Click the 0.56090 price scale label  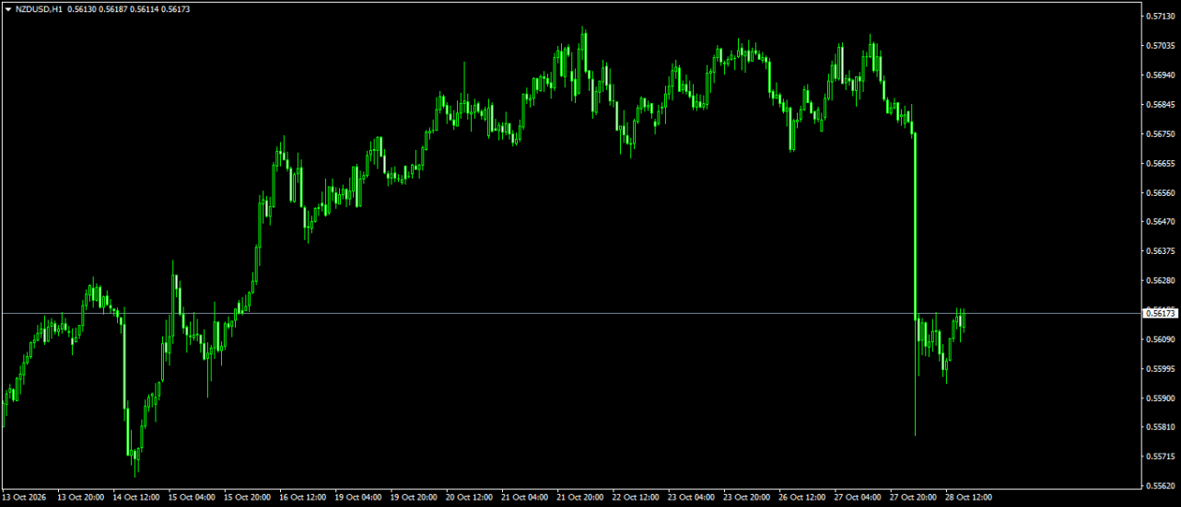[x=1162, y=340]
